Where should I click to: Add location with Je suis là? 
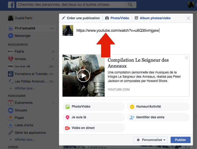pos(94,117)
